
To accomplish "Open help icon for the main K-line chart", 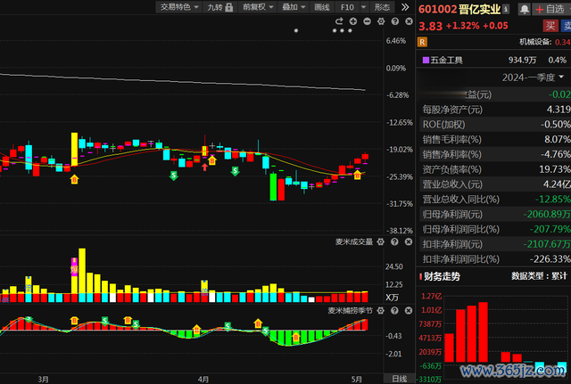I will tap(395, 21).
